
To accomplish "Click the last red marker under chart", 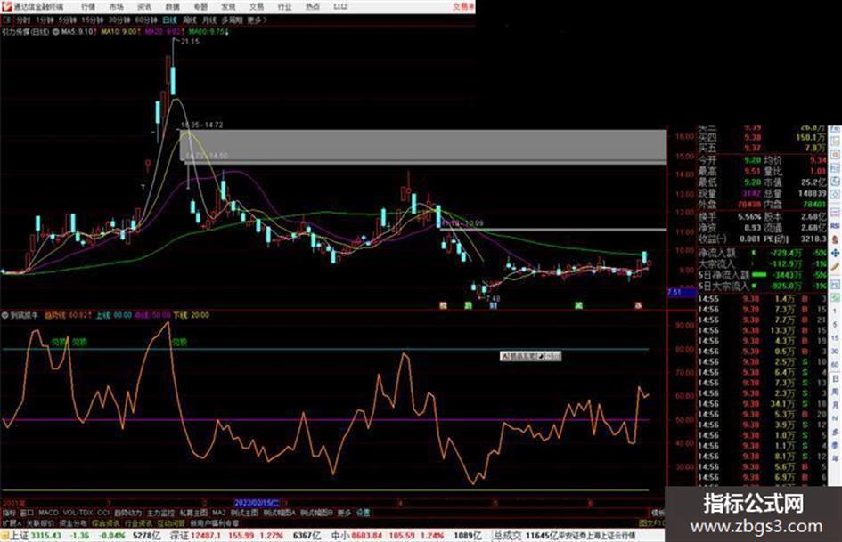I will pyautogui.click(x=638, y=305).
